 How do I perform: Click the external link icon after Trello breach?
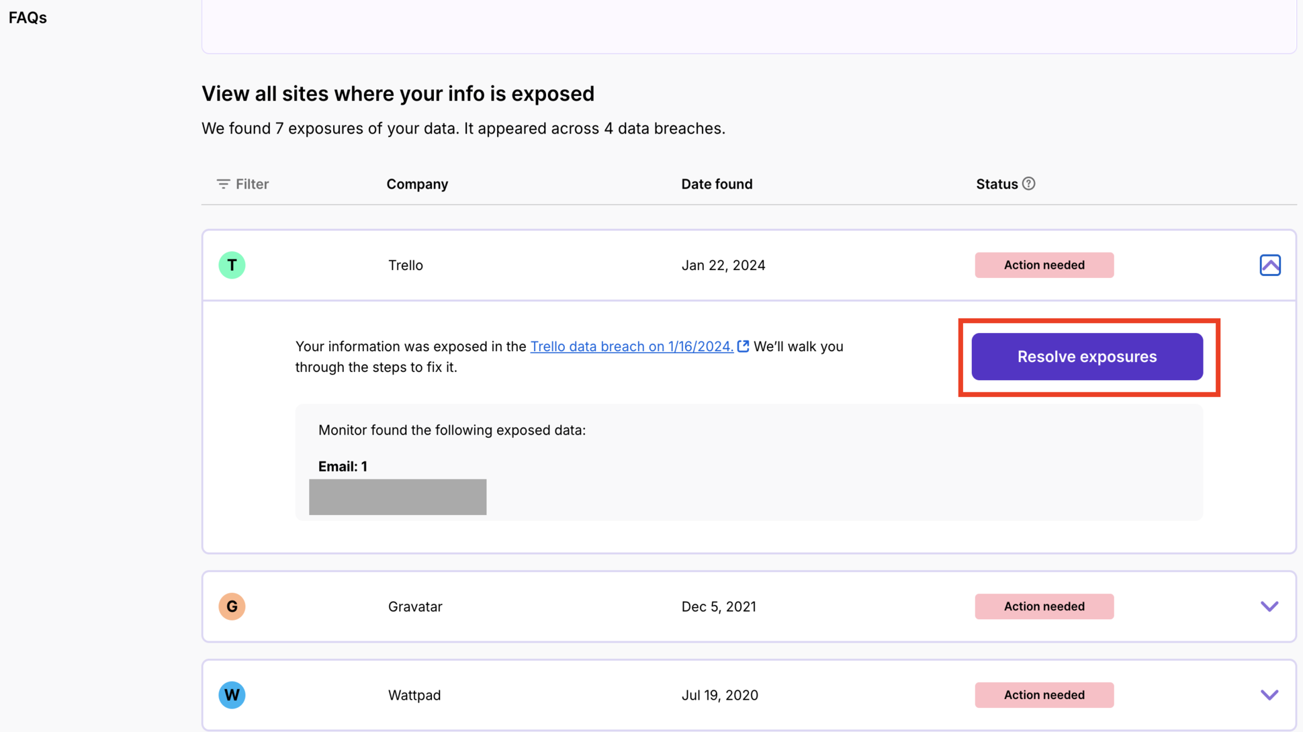(743, 346)
